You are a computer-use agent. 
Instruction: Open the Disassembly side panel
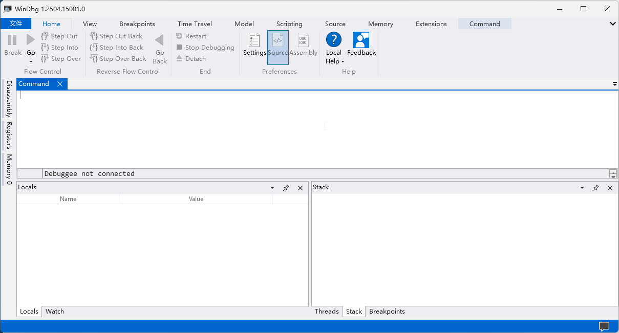coord(9,99)
